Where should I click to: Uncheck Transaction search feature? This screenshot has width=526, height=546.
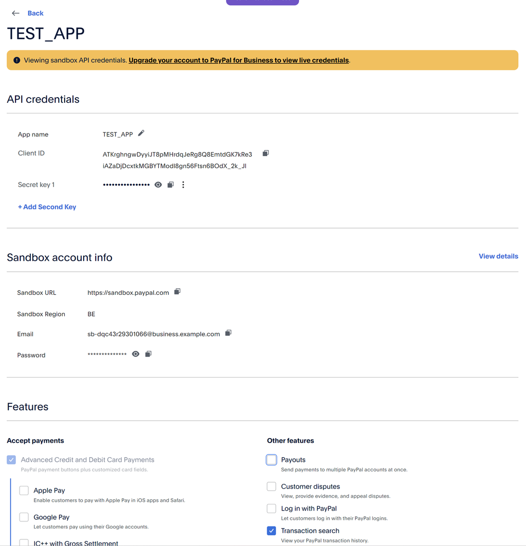pyautogui.click(x=271, y=531)
